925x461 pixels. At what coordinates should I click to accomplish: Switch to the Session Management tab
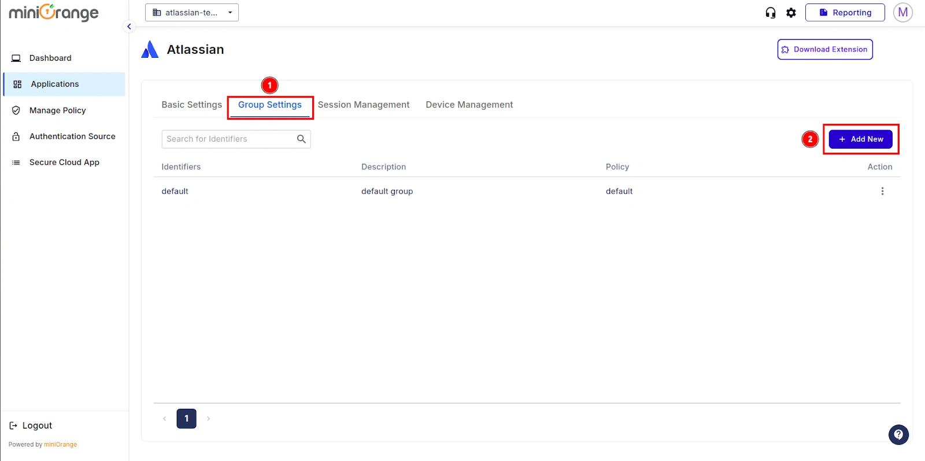(364, 105)
